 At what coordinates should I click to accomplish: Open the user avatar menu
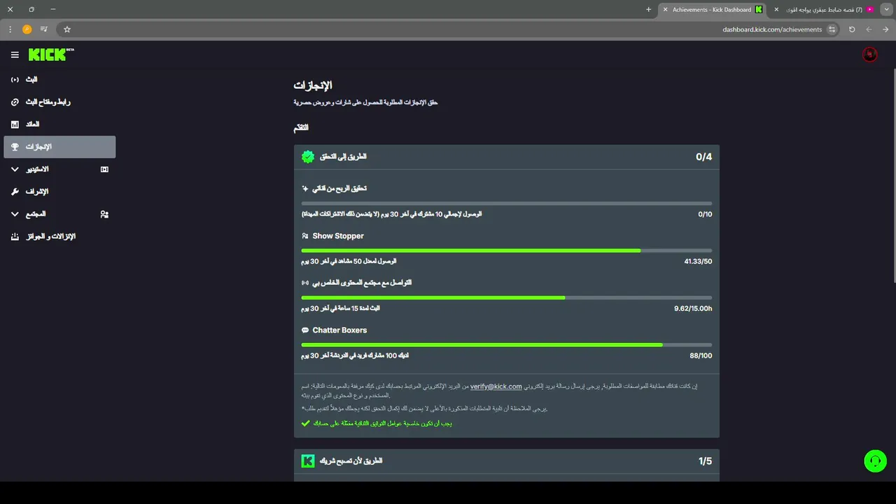[x=870, y=55]
